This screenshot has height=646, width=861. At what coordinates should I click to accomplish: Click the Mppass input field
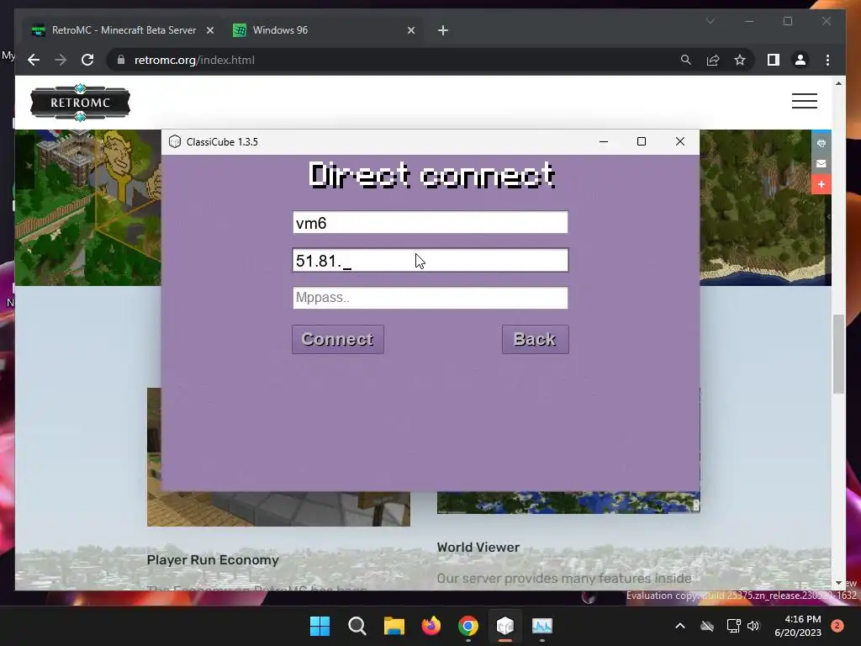(x=430, y=298)
